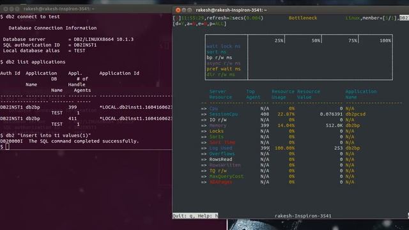
Task: Click the 'Resource Usage' column header
Action: (x=282, y=94)
